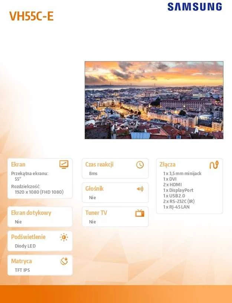Click the TV icon beside Tuner TV

(x=140, y=213)
